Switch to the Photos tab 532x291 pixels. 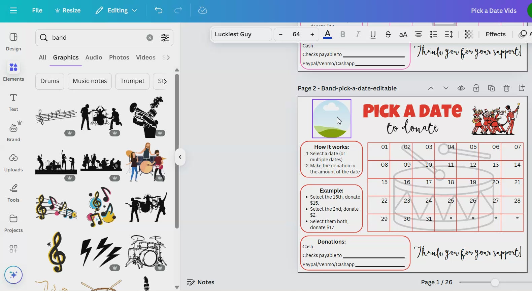pyautogui.click(x=119, y=57)
